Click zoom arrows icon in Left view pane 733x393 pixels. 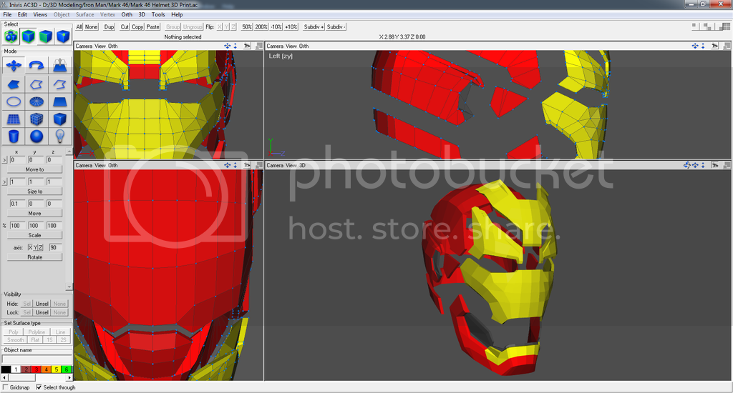(x=703, y=46)
